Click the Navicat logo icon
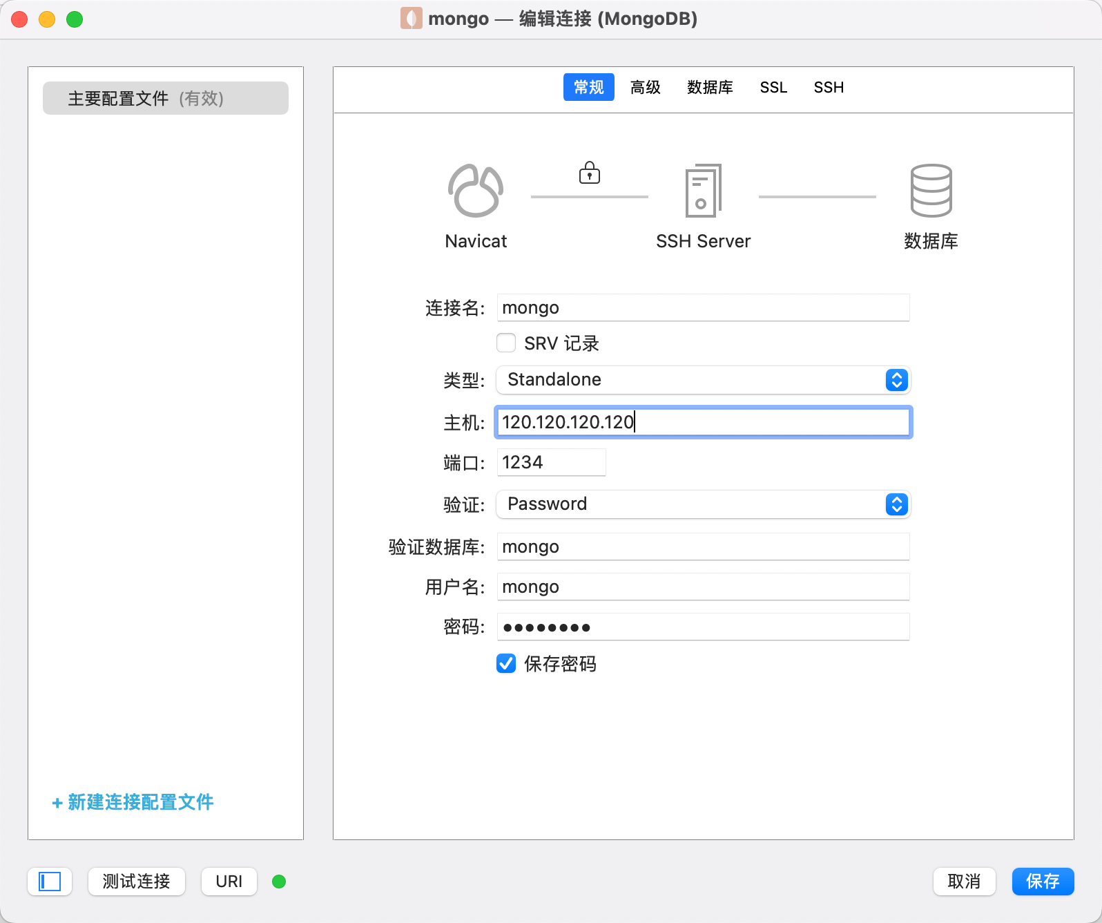1102x923 pixels. pyautogui.click(x=476, y=191)
